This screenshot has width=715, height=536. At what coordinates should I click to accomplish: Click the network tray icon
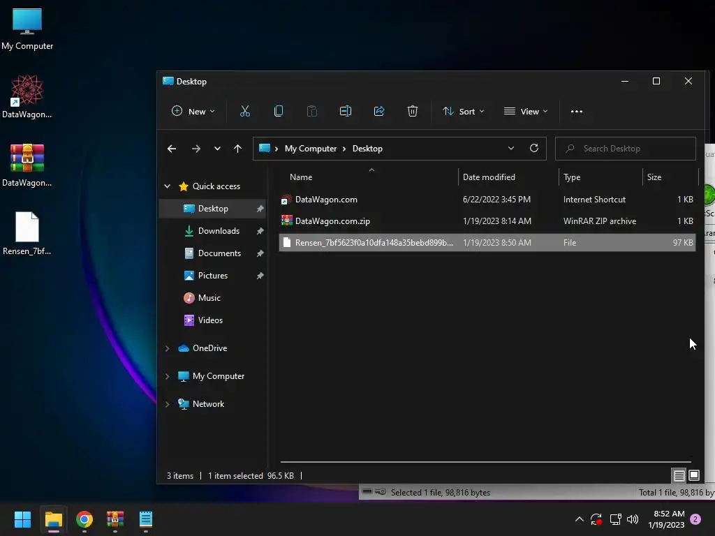coord(616,519)
